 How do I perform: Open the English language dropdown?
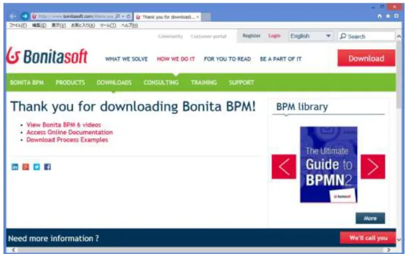(x=311, y=36)
